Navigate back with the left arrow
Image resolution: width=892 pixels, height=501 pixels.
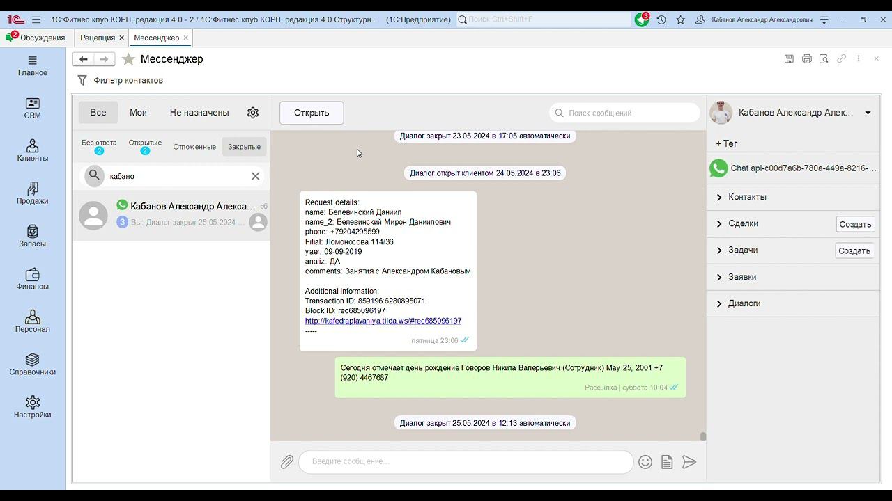[83, 59]
